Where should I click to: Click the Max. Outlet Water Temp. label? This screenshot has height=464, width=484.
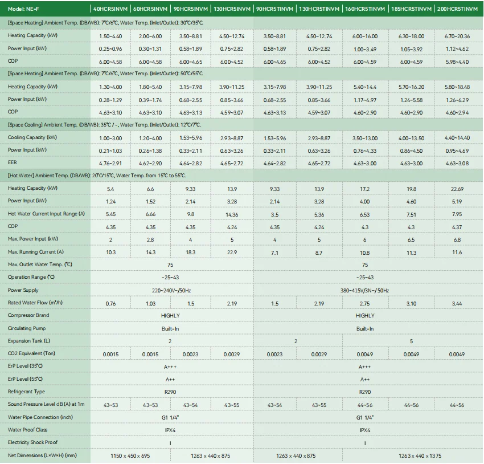40,264
